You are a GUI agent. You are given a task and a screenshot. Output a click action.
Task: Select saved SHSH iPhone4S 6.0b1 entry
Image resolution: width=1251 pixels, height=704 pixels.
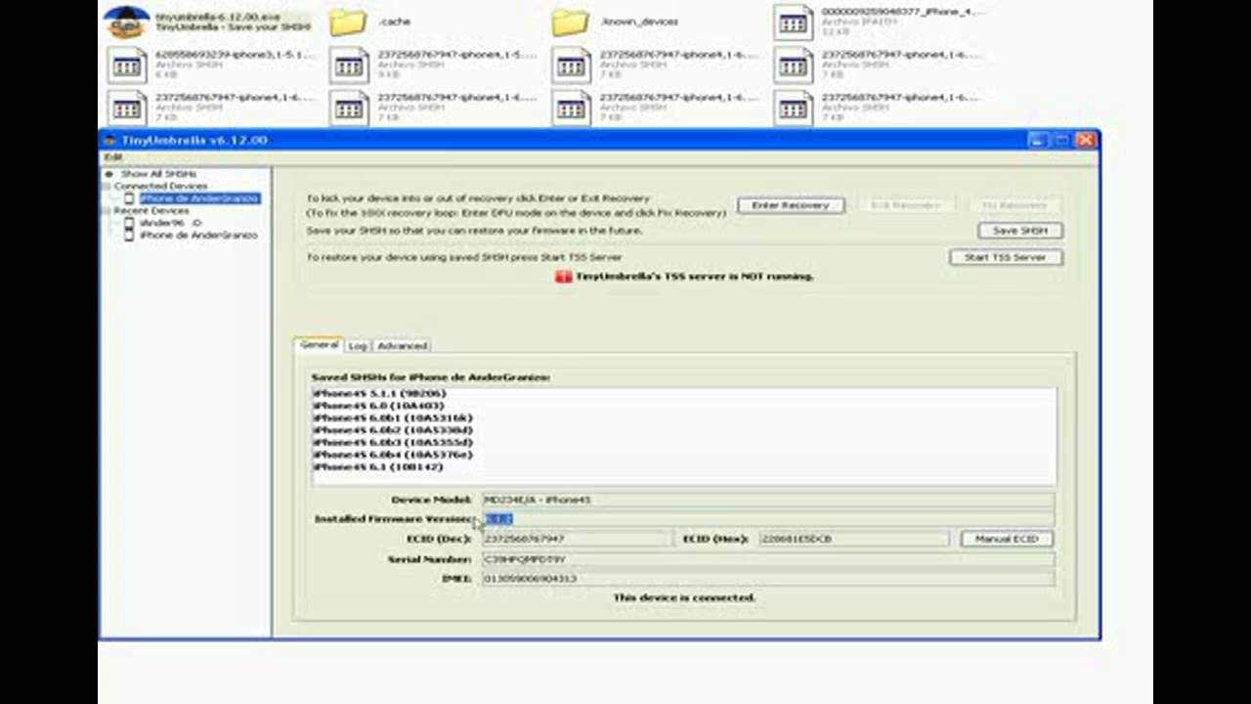[x=393, y=418]
